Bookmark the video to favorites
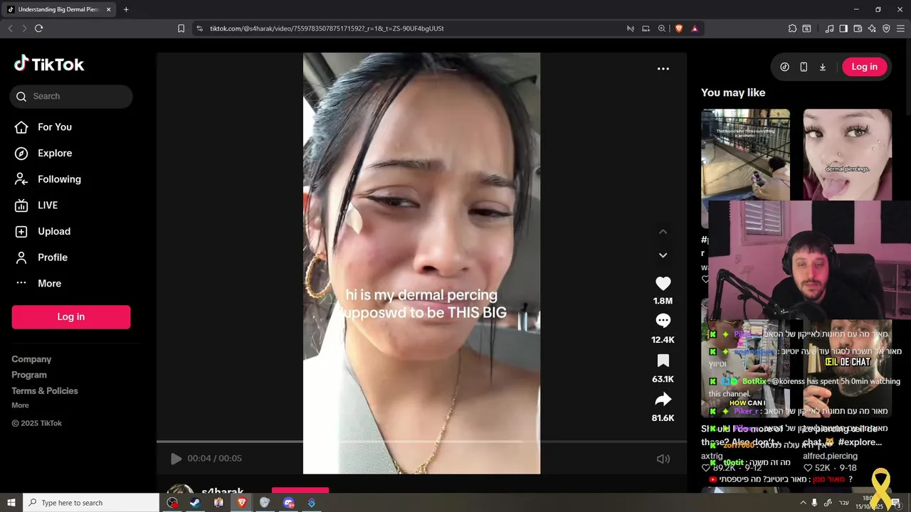The width and height of the screenshot is (911, 512). tap(663, 361)
